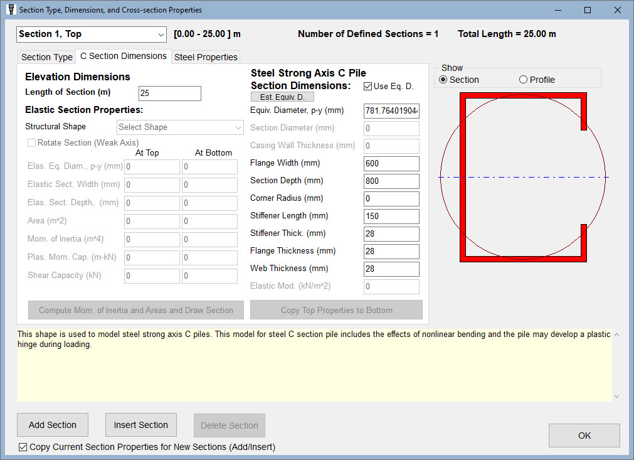This screenshot has height=460, width=634.
Task: Click the Mom. of Inertia At Bottom field
Action: (209, 240)
